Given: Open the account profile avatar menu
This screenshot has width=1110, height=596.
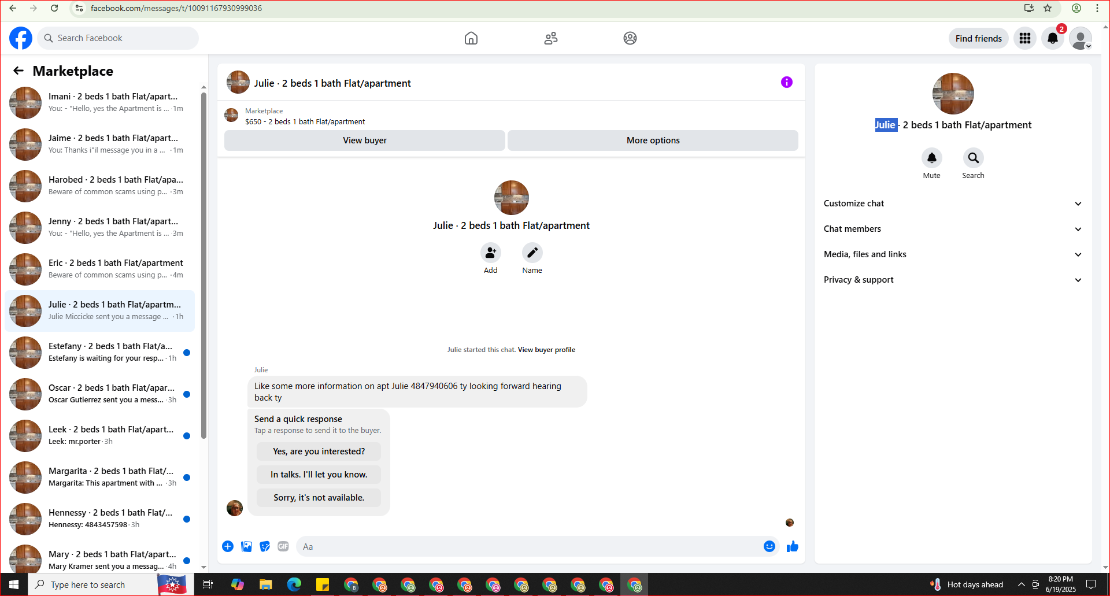Looking at the screenshot, I should pyautogui.click(x=1080, y=38).
